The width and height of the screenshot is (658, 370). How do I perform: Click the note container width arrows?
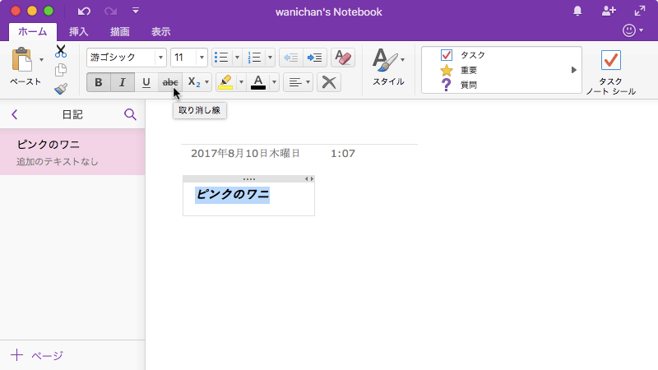309,179
